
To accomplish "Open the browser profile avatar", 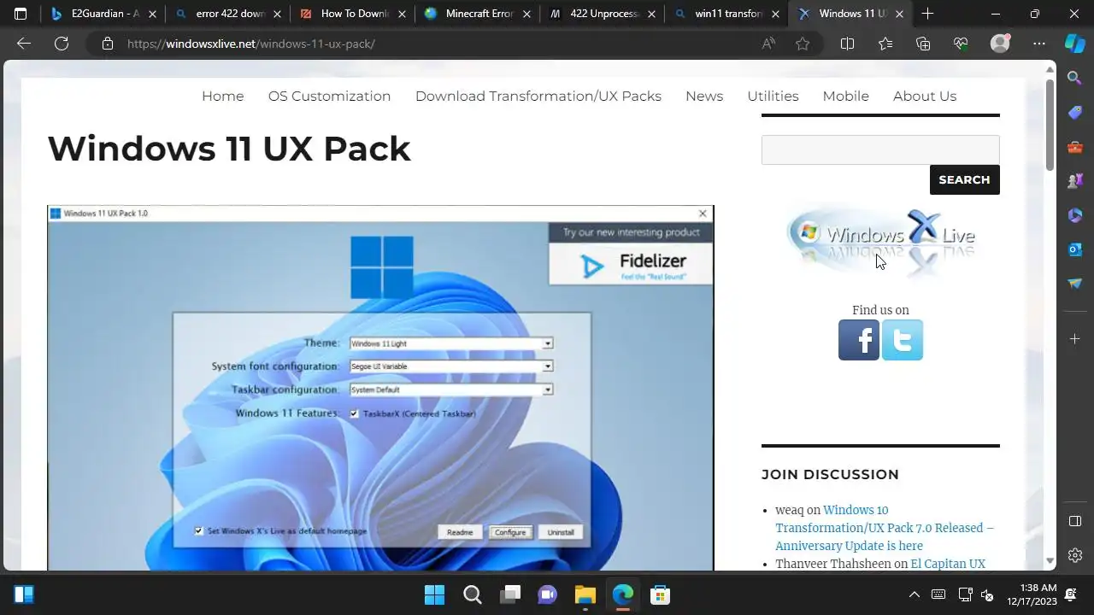I will (1000, 44).
